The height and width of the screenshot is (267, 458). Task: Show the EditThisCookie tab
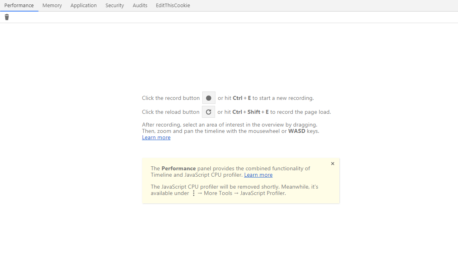pos(173,6)
